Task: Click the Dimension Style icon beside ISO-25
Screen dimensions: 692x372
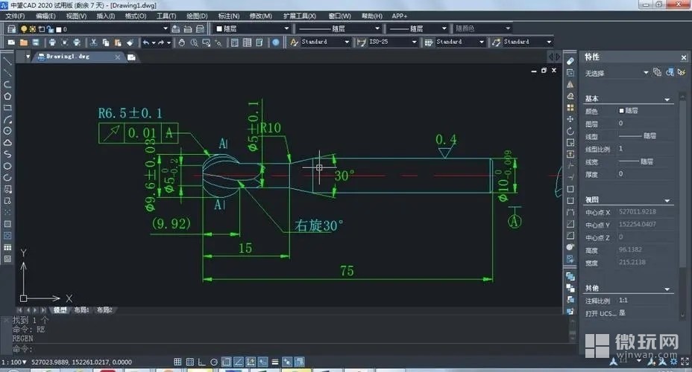Action: (x=362, y=42)
